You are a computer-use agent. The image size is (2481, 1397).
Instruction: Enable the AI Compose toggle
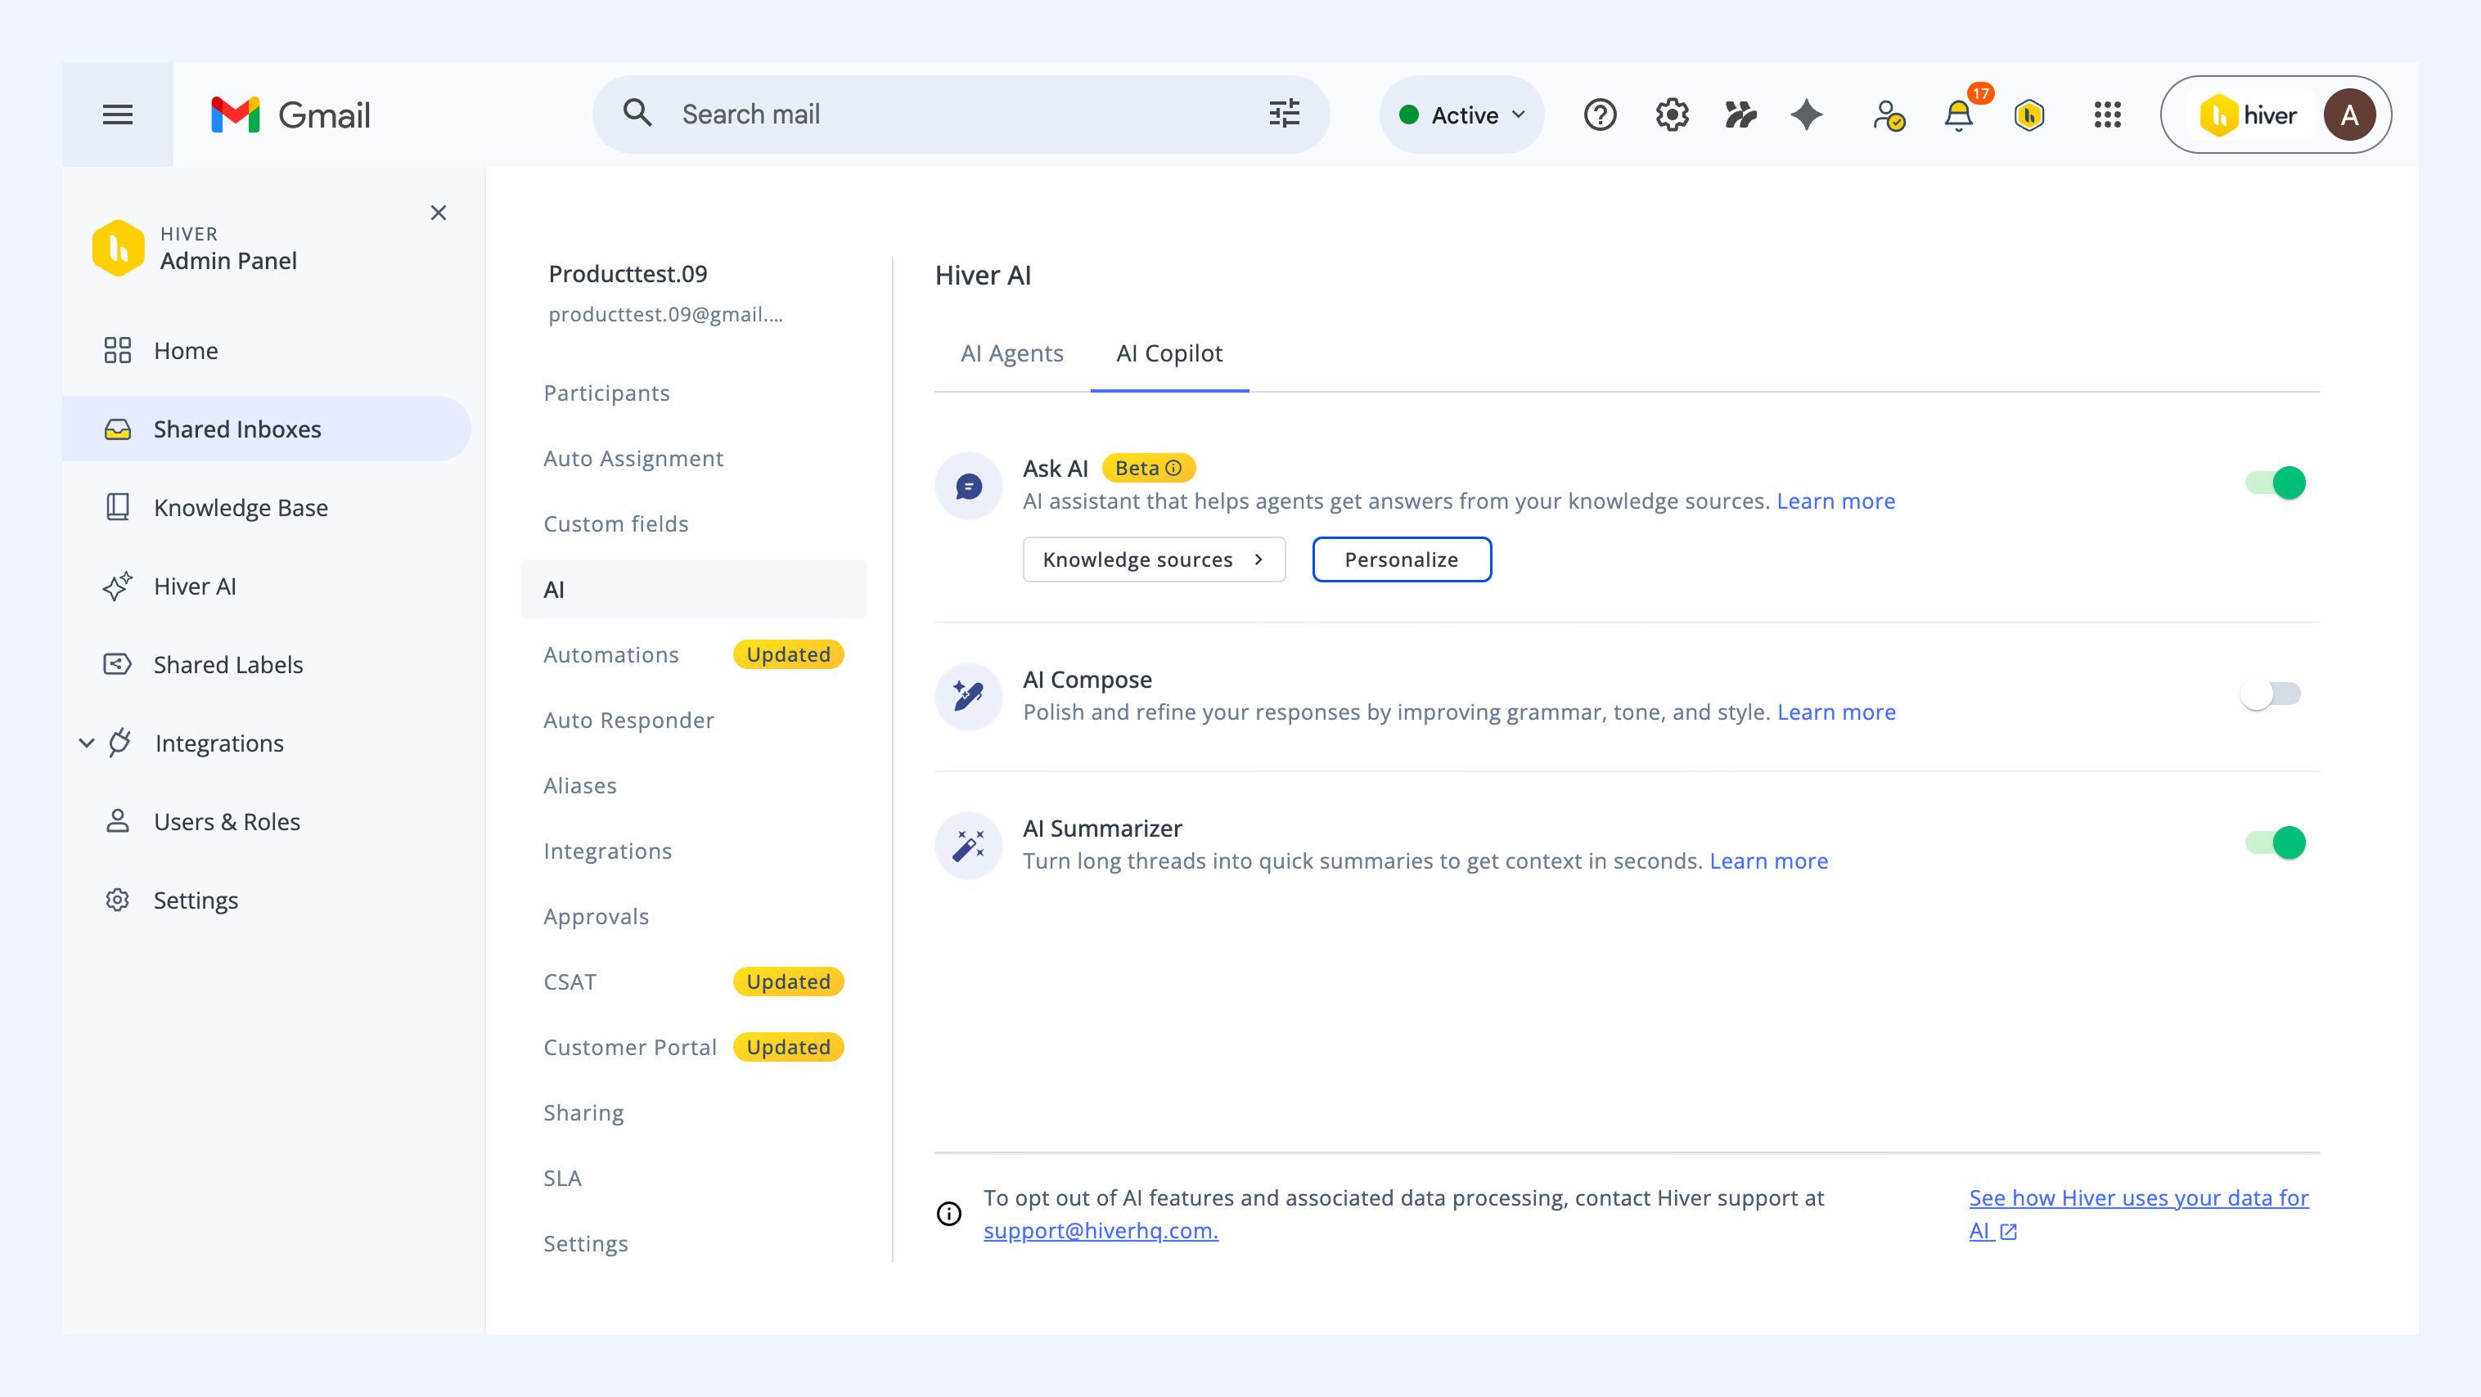[x=2270, y=694]
